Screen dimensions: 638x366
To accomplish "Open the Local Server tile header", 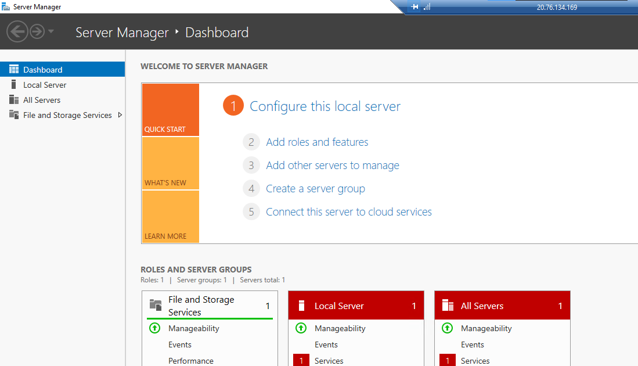I will 356,306.
